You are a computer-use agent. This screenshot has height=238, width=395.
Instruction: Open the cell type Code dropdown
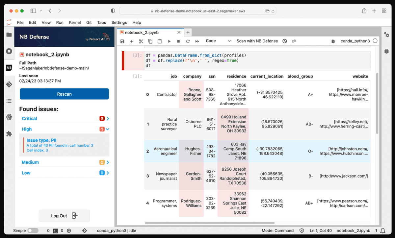218,41
